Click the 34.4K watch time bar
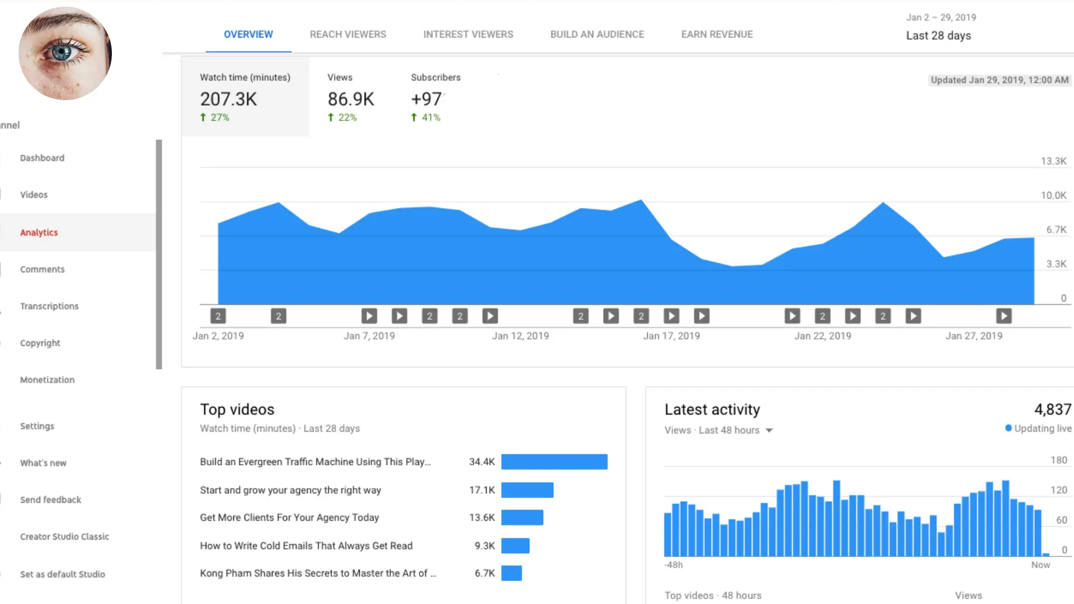1074x604 pixels. 554,461
